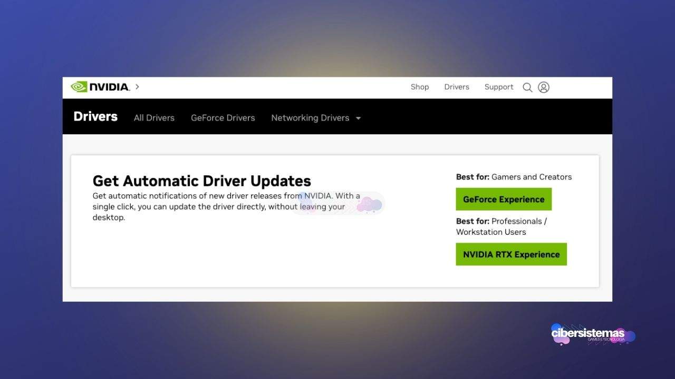
Task: Click the GeForce Experience button
Action: [x=504, y=200]
